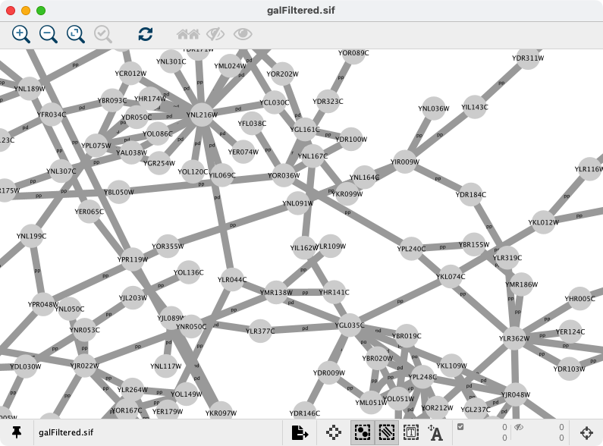Refresh the network view
This screenshot has width=603, height=446.
(146, 33)
